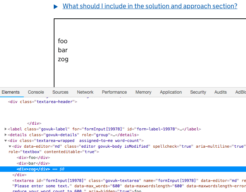The height and width of the screenshot is (192, 246).
Task: Switch to the Performance tab
Action: click(x=114, y=92)
